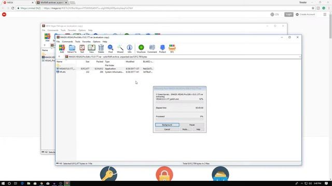Screen dimensions: 332x186
Task: Click the SFX toolbar icon
Action: [172, 49]
